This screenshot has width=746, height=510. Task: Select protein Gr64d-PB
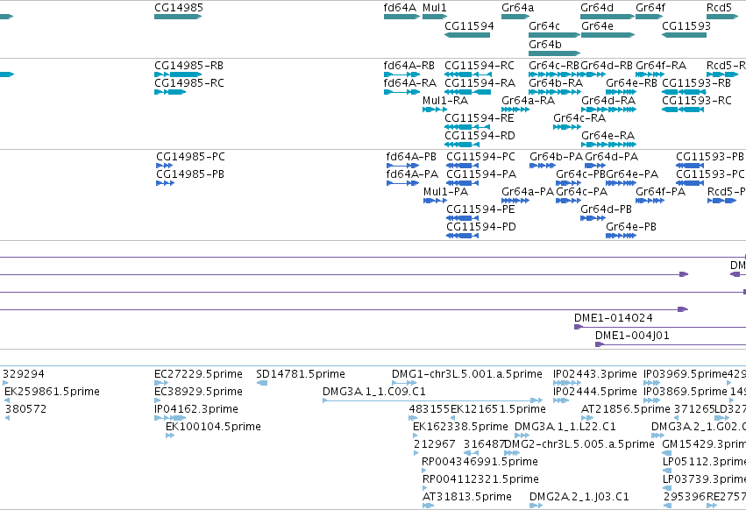pos(593,218)
